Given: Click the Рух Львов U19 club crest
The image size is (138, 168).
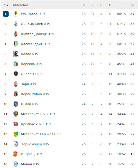Looking at the screenshot, I should 16,14.
